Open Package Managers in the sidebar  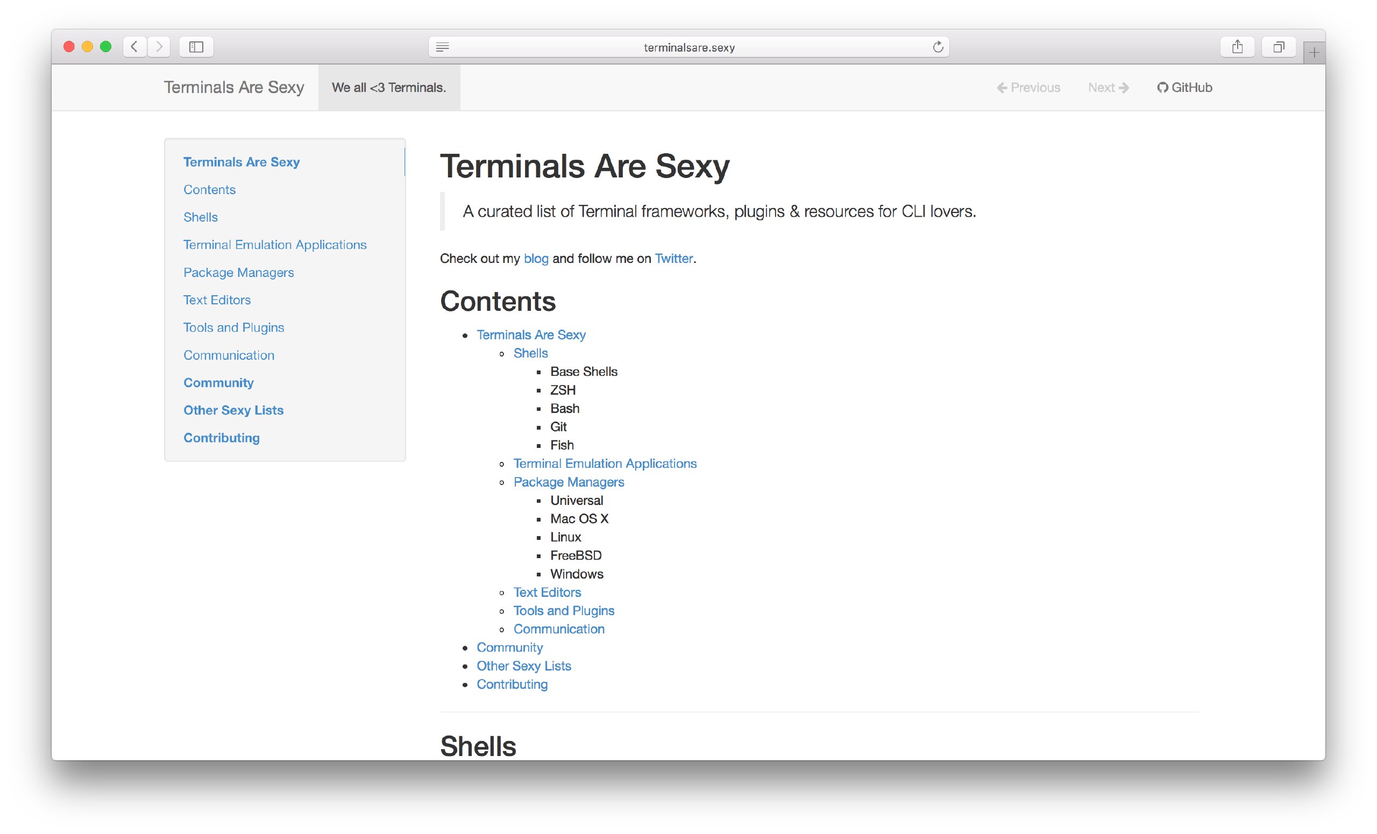point(239,273)
